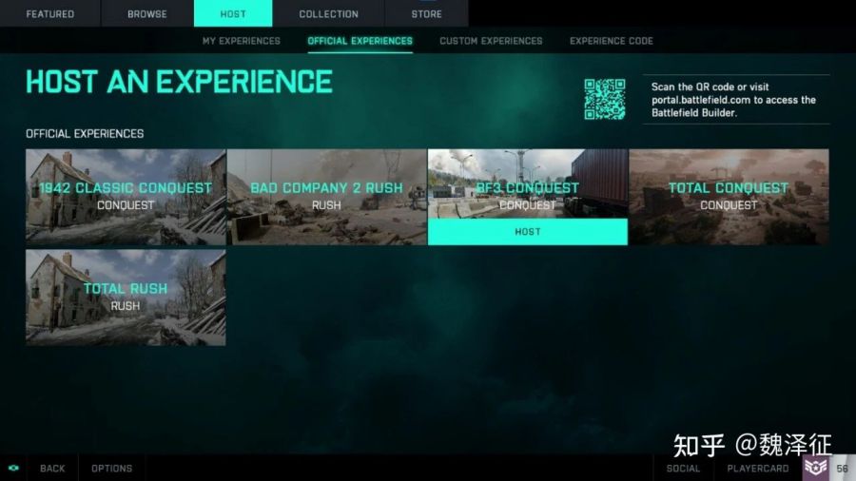
Task: Open the Featured tab
Action: coord(49,14)
